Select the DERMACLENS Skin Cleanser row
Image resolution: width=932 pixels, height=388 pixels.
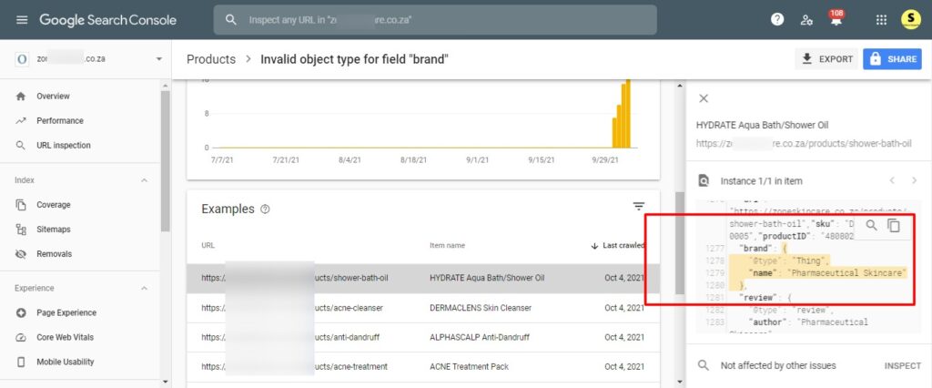tap(423, 308)
